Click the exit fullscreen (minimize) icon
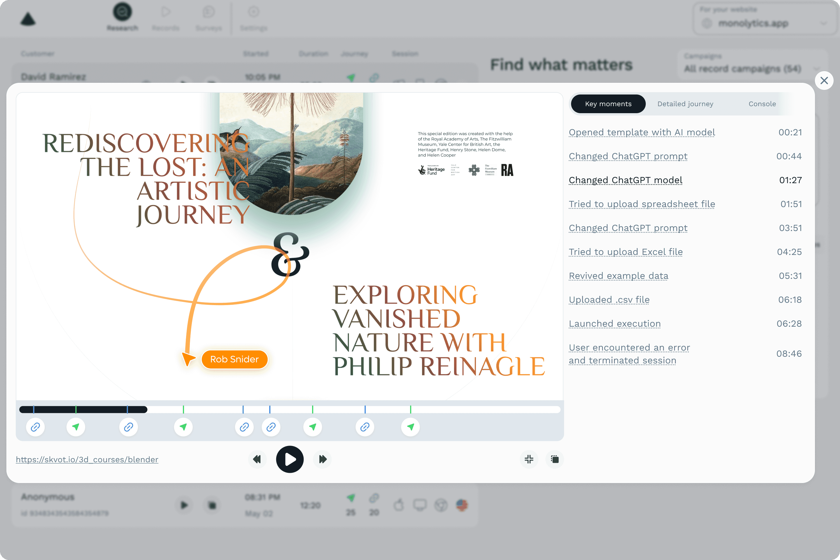This screenshot has width=840, height=560. 529,459
